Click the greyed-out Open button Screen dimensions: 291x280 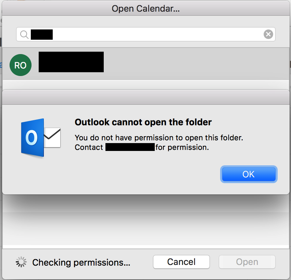point(247,262)
